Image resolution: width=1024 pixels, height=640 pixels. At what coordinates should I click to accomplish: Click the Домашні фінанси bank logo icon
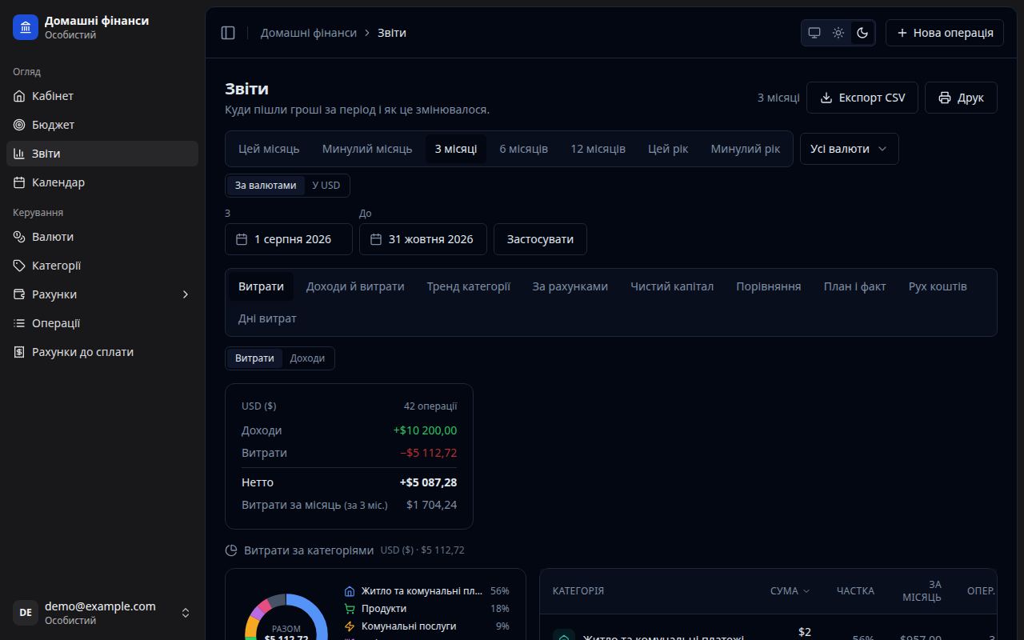click(x=26, y=27)
